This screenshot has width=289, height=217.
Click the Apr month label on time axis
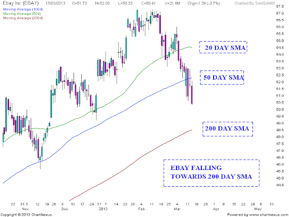tap(216, 209)
